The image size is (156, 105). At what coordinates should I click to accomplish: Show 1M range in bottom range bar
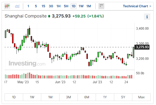(x=50, y=97)
